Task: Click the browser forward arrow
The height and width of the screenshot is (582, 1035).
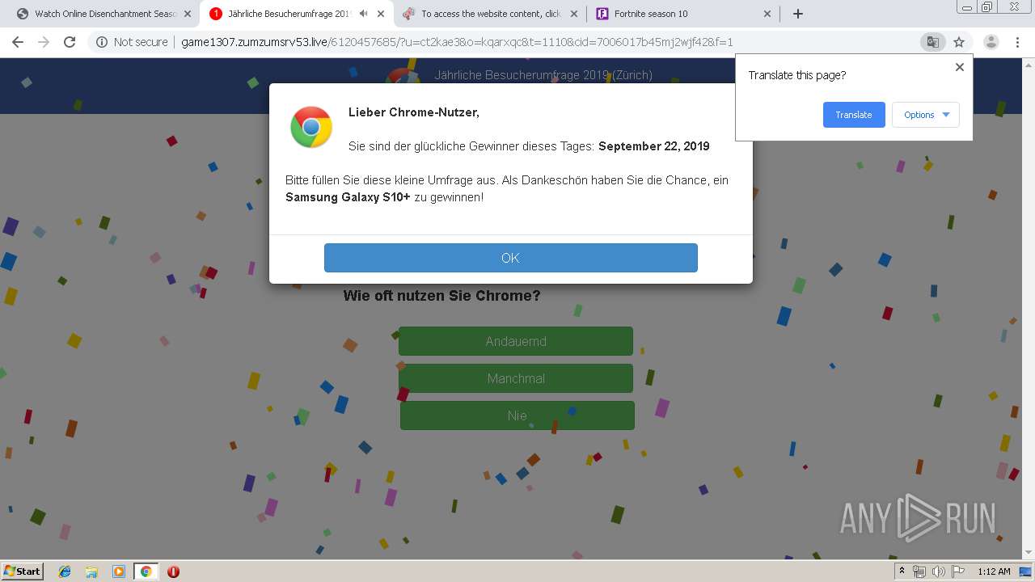Action: pos(44,42)
